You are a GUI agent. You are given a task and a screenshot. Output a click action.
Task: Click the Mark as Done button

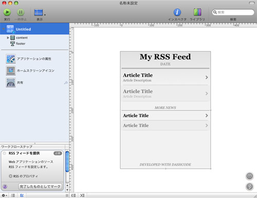(40, 186)
